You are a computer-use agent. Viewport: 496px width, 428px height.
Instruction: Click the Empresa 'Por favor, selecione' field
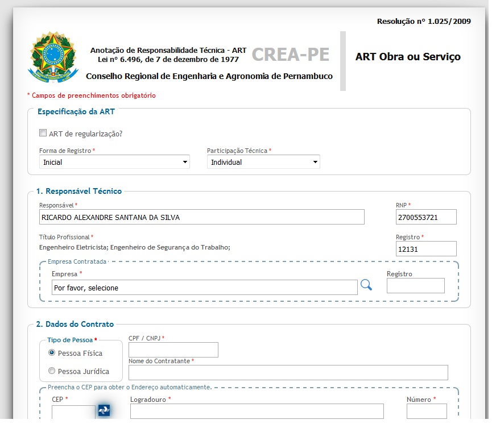[x=204, y=288]
